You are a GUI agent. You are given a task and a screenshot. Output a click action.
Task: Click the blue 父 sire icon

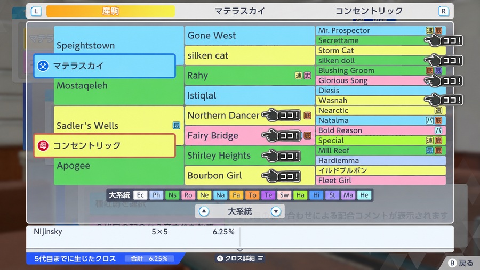click(43, 66)
